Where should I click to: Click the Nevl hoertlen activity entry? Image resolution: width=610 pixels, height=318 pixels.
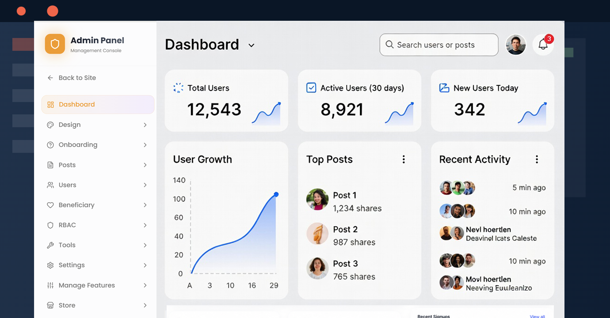pos(488,234)
